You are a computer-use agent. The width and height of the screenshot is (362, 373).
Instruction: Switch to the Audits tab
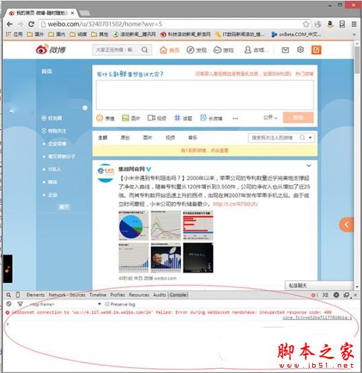pyautogui.click(x=159, y=295)
